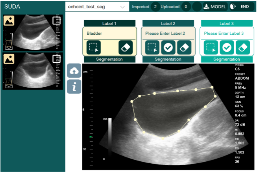Screen dimensions: 257x172
Task: Click the Label 3 eraser icon
Action: pos(243,47)
